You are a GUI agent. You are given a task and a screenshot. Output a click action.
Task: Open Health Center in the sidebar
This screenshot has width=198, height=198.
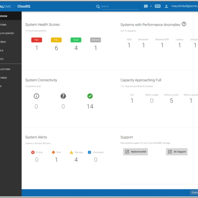11,33
